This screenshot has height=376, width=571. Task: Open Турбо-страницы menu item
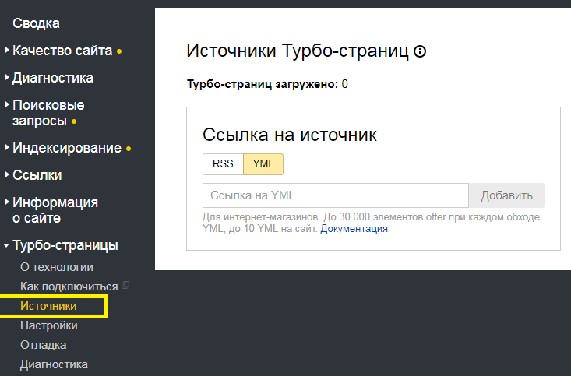65,245
